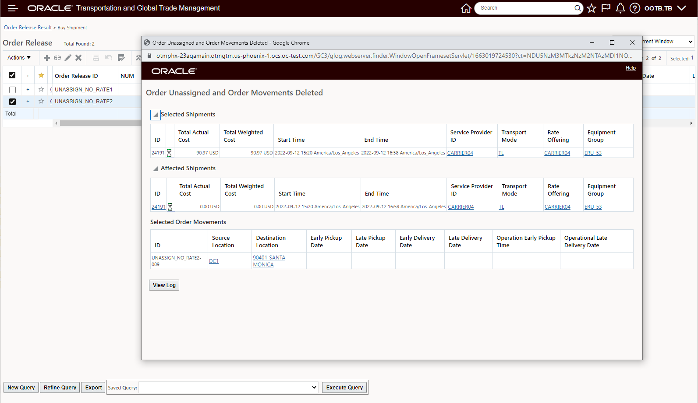This screenshot has height=403, width=698.
Task: Click the grid scroll-left arrow
Action: 56,123
